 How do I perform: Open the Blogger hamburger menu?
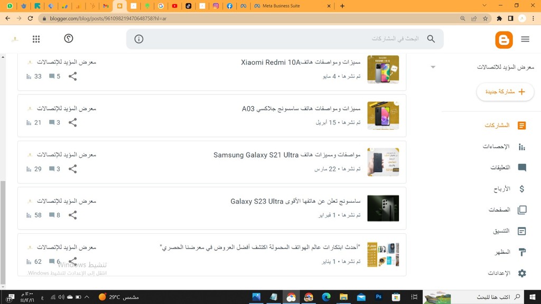pyautogui.click(x=525, y=39)
